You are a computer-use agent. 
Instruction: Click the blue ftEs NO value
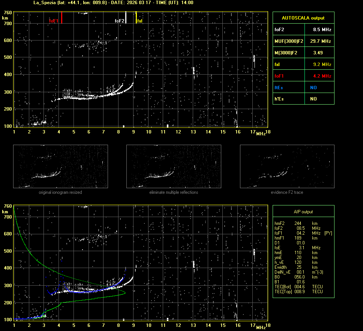pos(313,88)
